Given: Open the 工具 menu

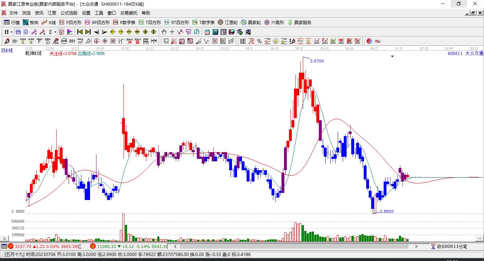Looking at the screenshot, I should tap(99, 13).
